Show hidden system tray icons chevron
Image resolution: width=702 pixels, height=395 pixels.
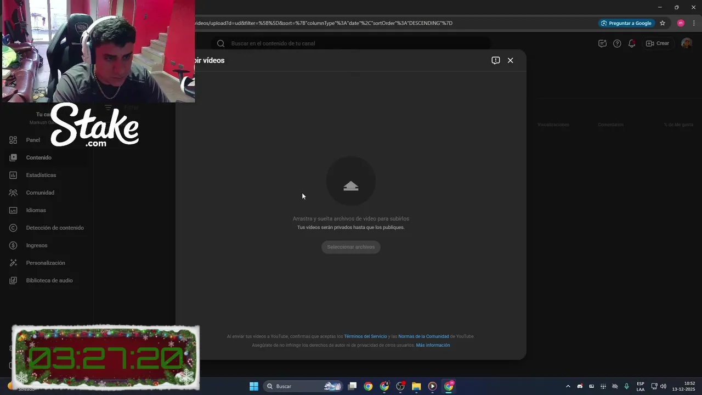coord(568,386)
